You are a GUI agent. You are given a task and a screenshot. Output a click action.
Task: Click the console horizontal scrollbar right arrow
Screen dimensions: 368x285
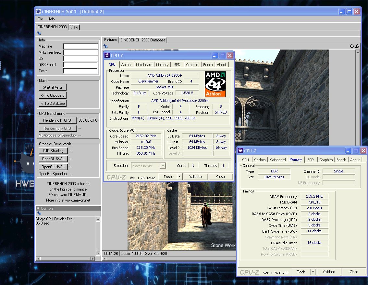[93, 258]
